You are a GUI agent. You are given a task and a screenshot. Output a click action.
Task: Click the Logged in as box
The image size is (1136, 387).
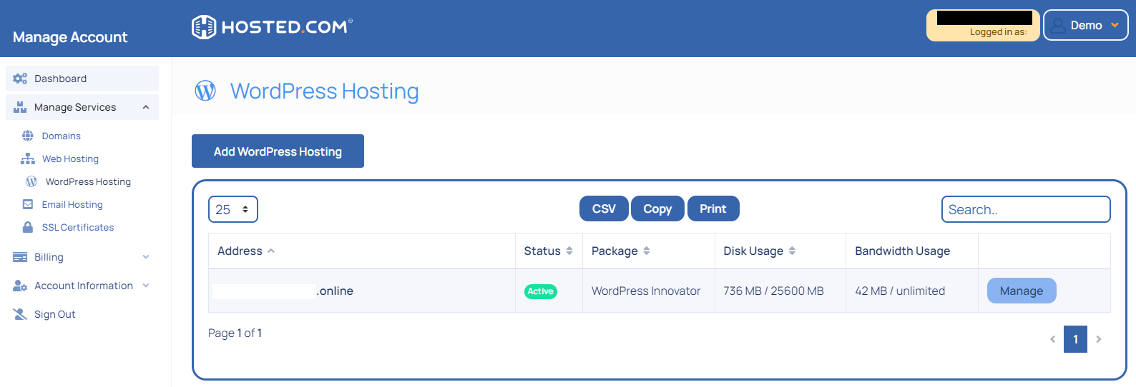(983, 25)
